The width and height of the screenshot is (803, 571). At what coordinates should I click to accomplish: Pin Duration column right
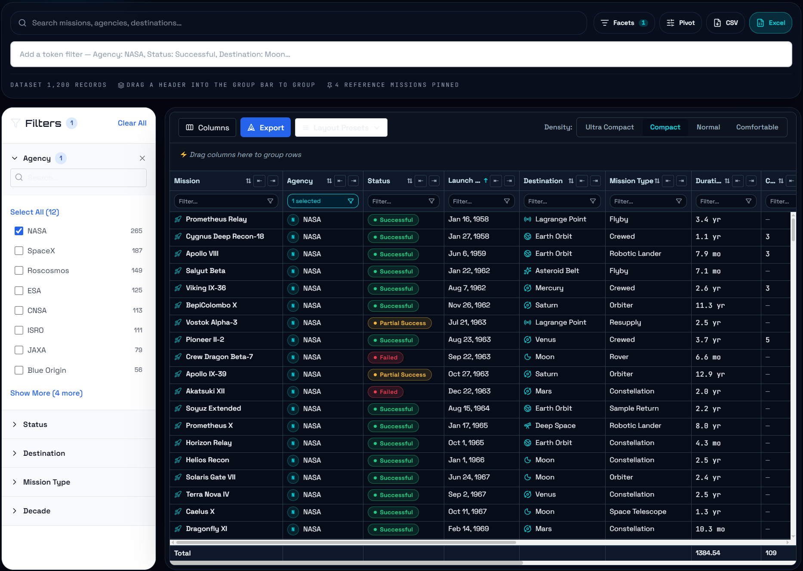(x=751, y=181)
